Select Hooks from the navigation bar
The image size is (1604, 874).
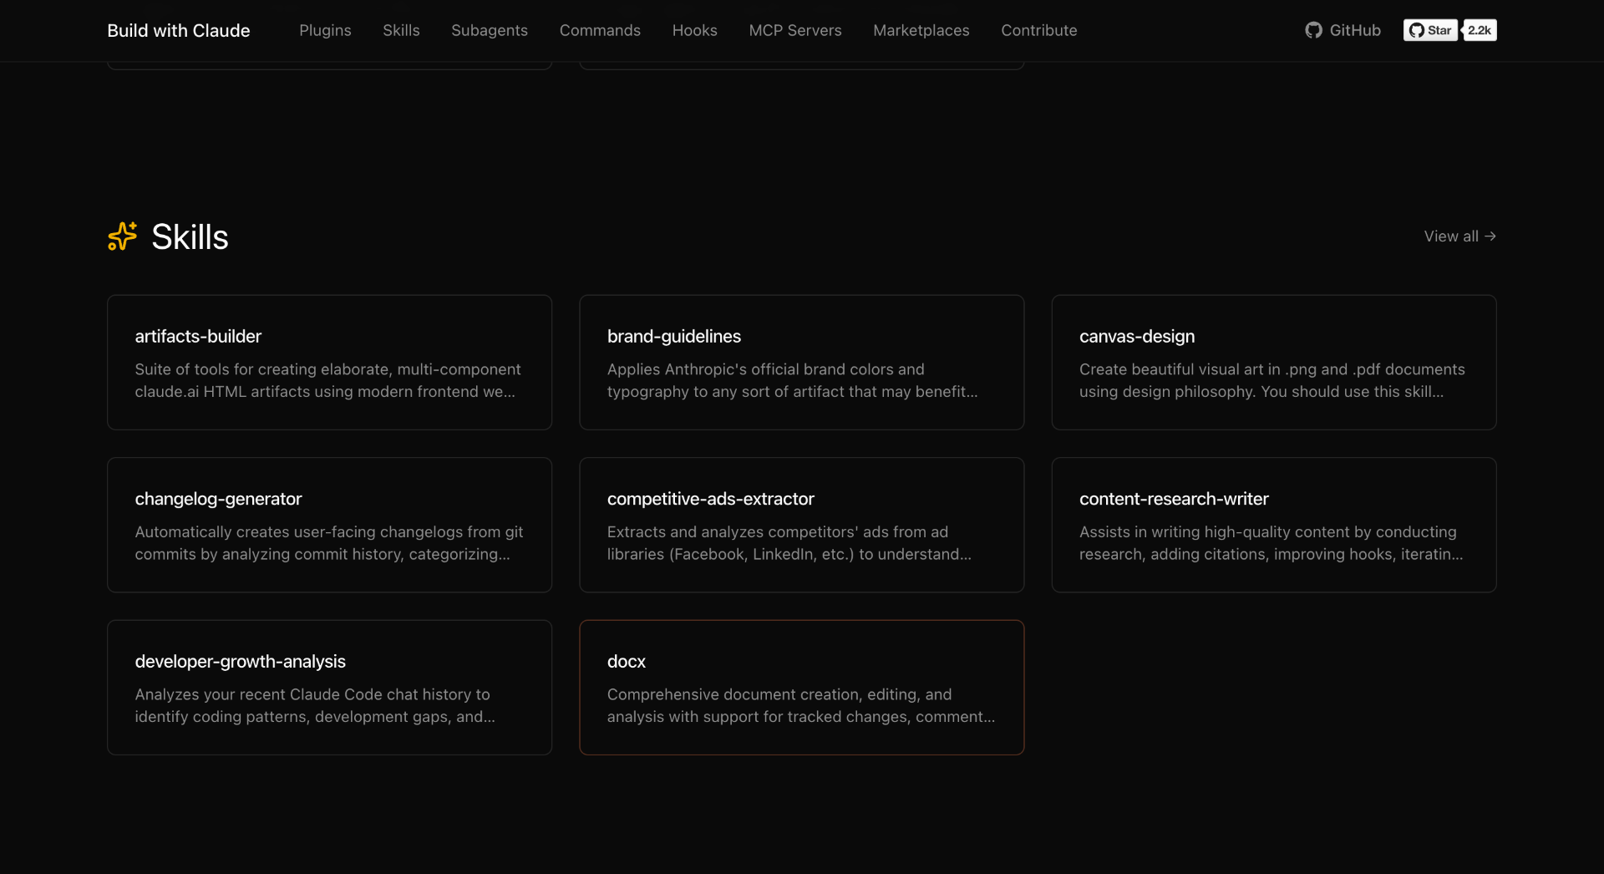coord(694,30)
